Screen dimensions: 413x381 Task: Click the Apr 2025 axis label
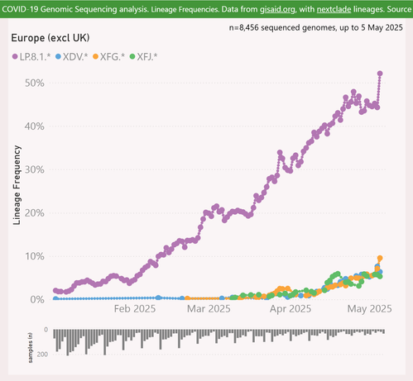[291, 309]
